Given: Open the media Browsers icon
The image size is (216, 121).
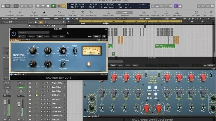Looking at the screenshot, I should (213, 6).
